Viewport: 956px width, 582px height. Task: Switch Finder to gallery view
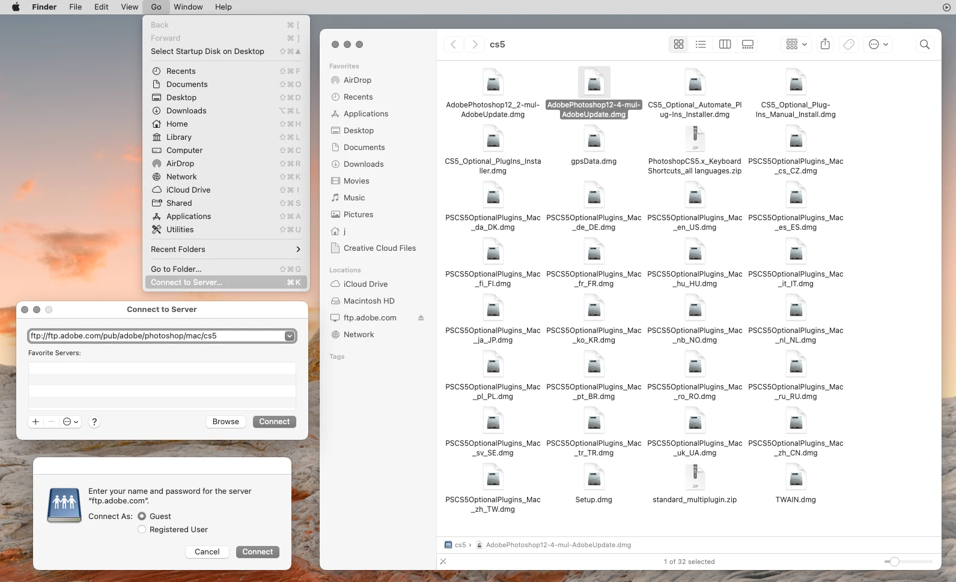coord(747,44)
